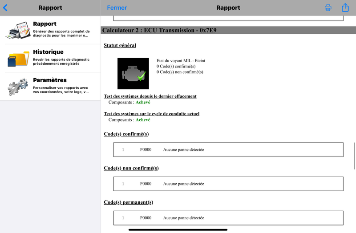Image resolution: width=356 pixels, height=233 pixels.
Task: Click the Calculateur 2 ECU Transmission header
Action: click(159, 30)
